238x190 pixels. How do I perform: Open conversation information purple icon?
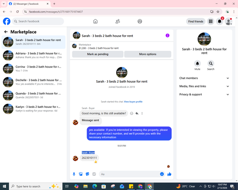click(x=168, y=36)
